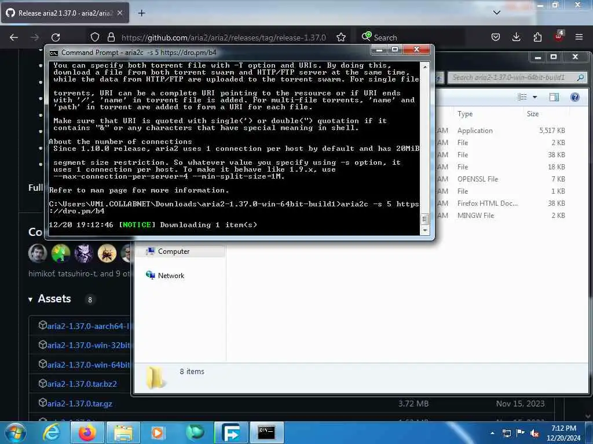Open the Firefox extensions puzzle icon
The image size is (593, 444).
click(x=537, y=37)
